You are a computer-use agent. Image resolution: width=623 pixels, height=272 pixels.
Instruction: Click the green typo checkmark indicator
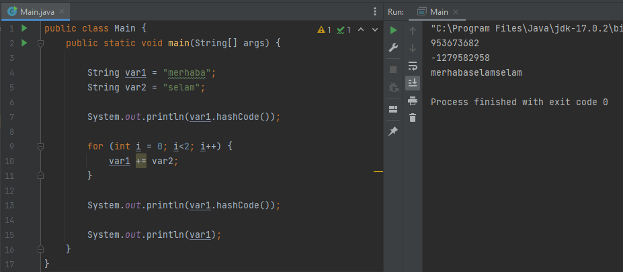343,29
